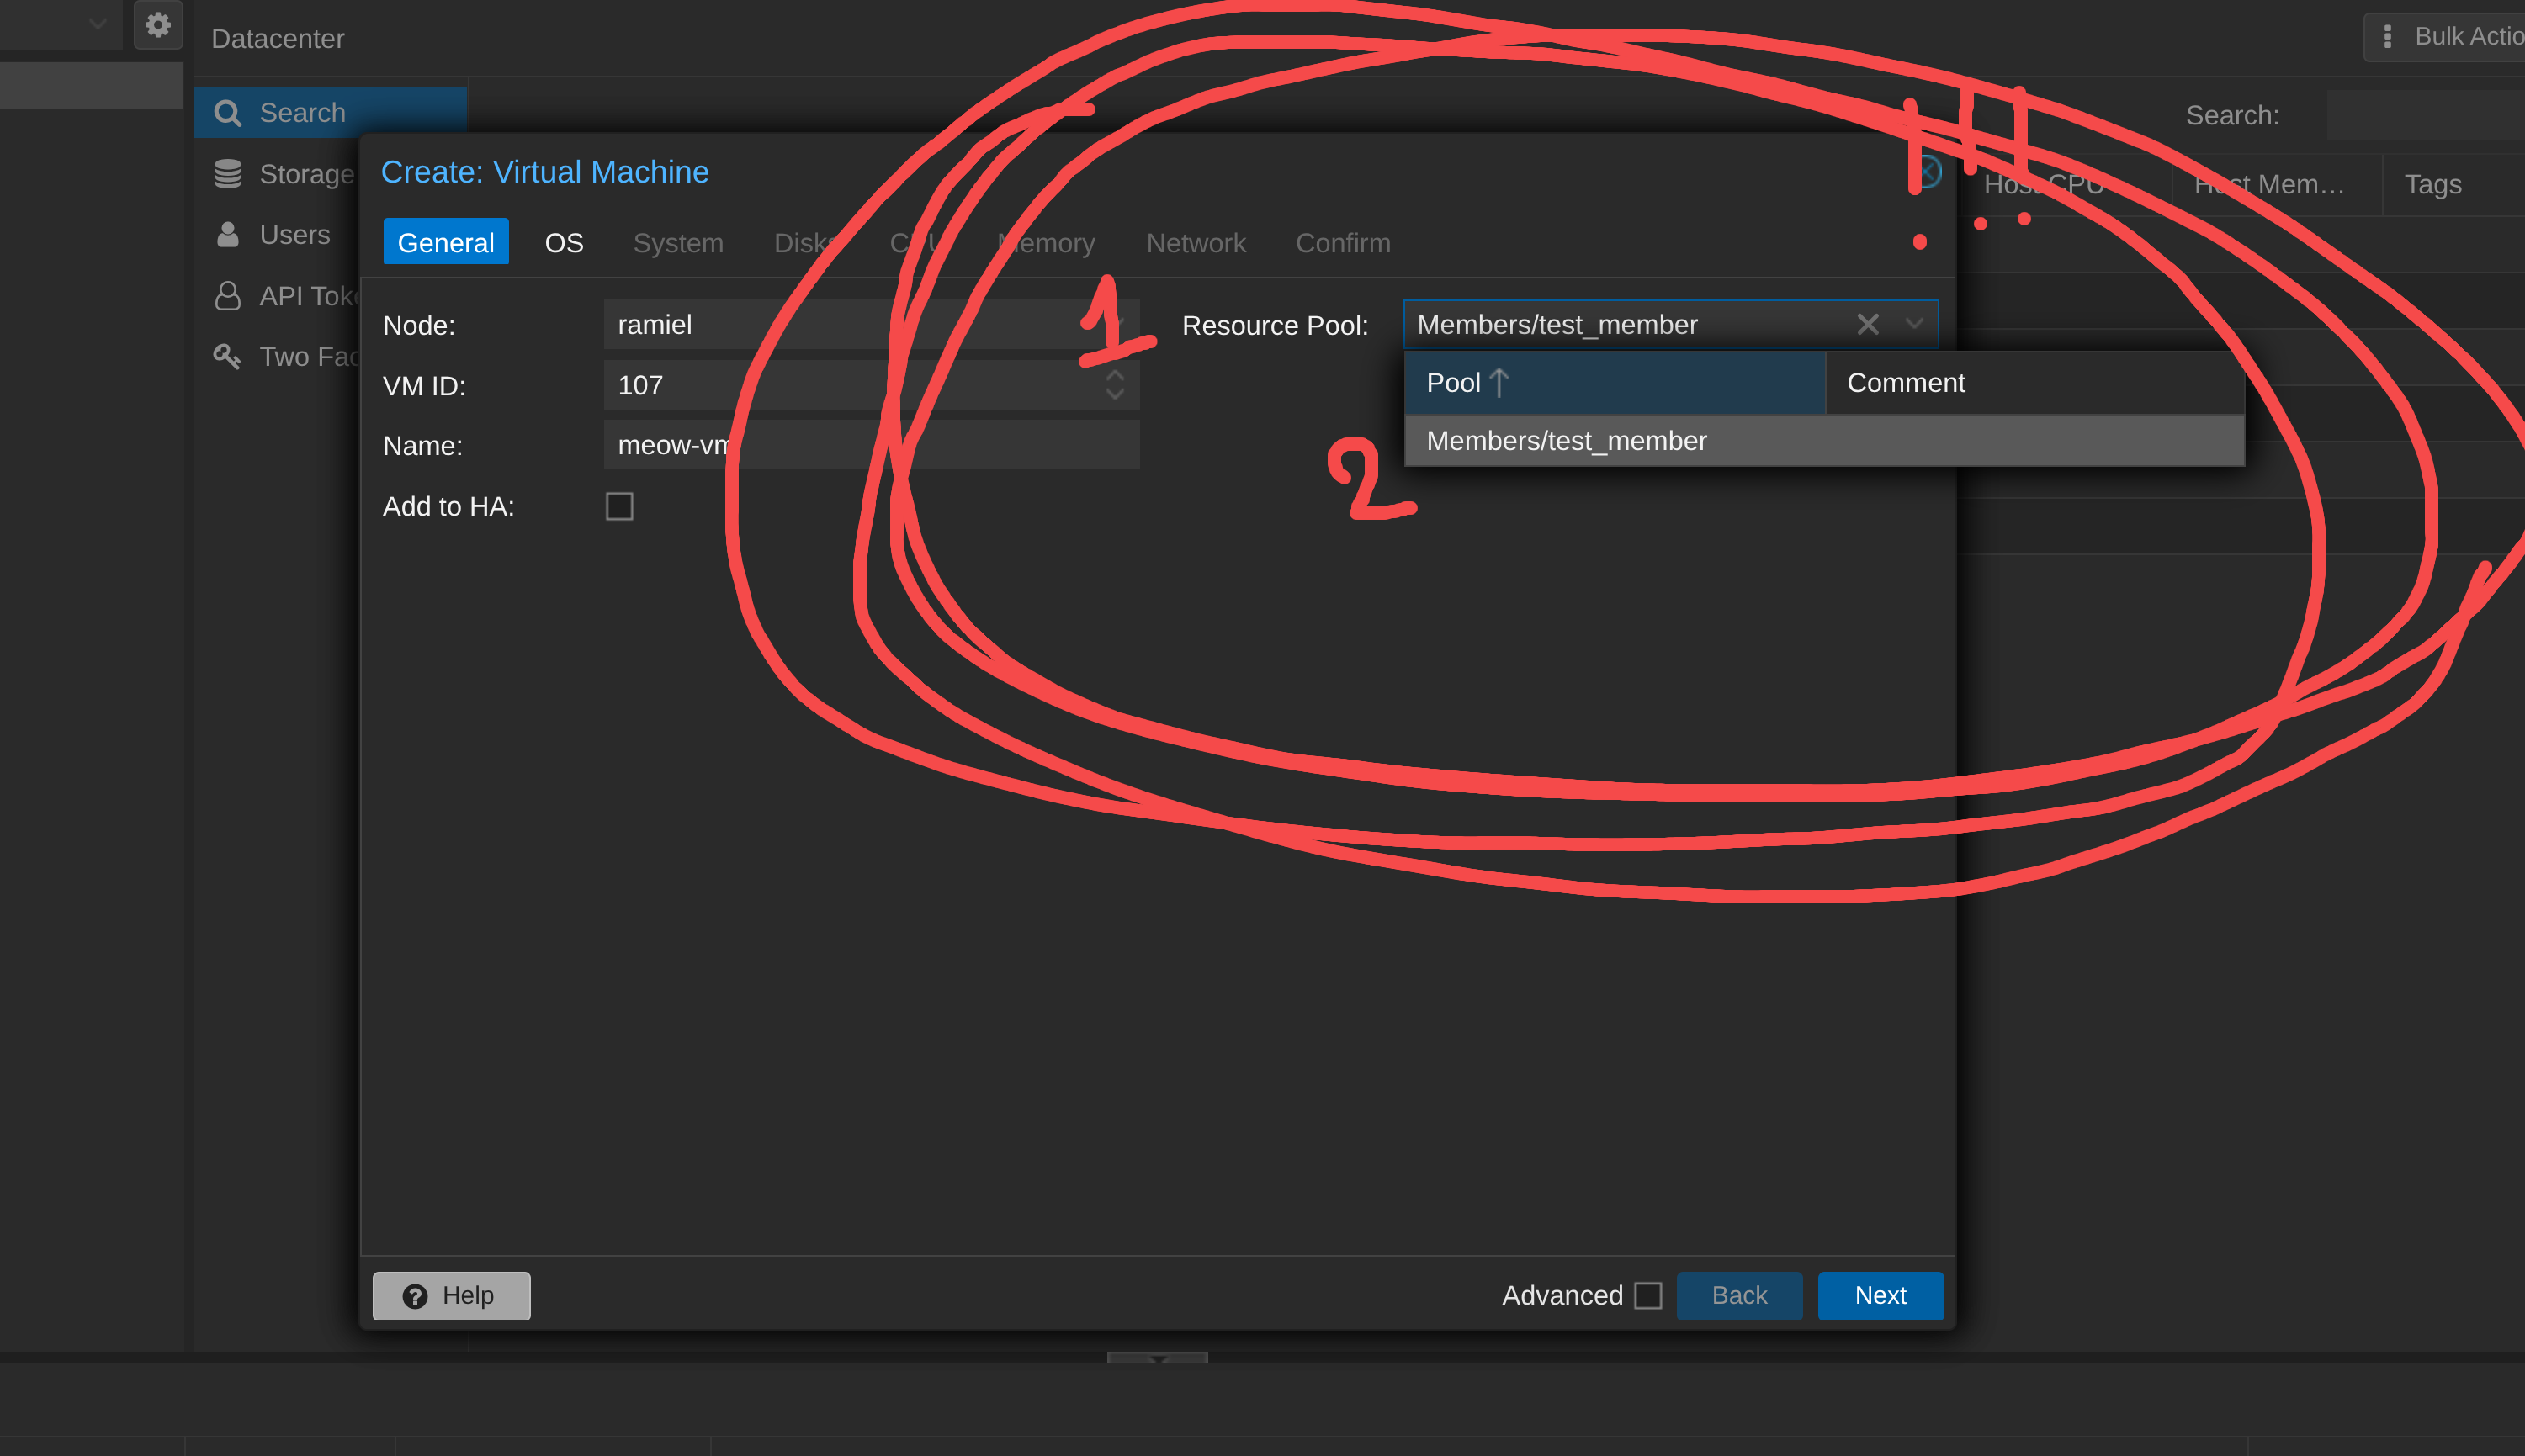2525x1456 pixels.
Task: Click the gear settings icon at top left
Action: (158, 24)
